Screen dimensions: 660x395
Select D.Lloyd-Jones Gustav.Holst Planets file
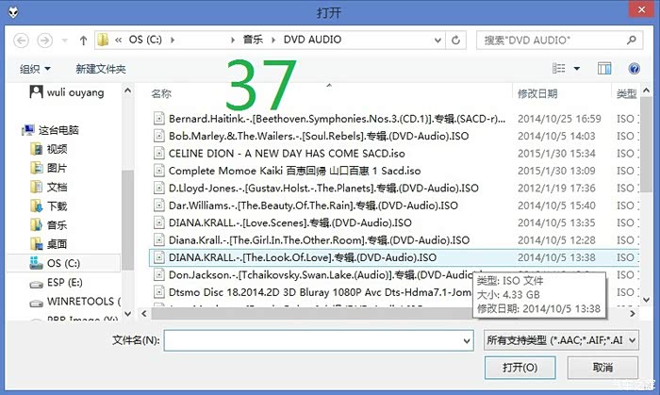pos(323,188)
